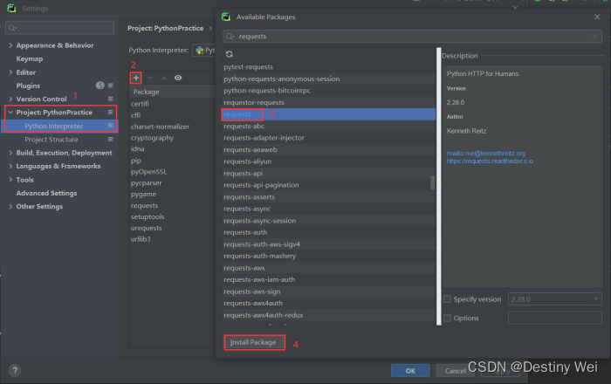Click the project-level icon beside Plugins
The image size is (611, 384).
coord(111,86)
